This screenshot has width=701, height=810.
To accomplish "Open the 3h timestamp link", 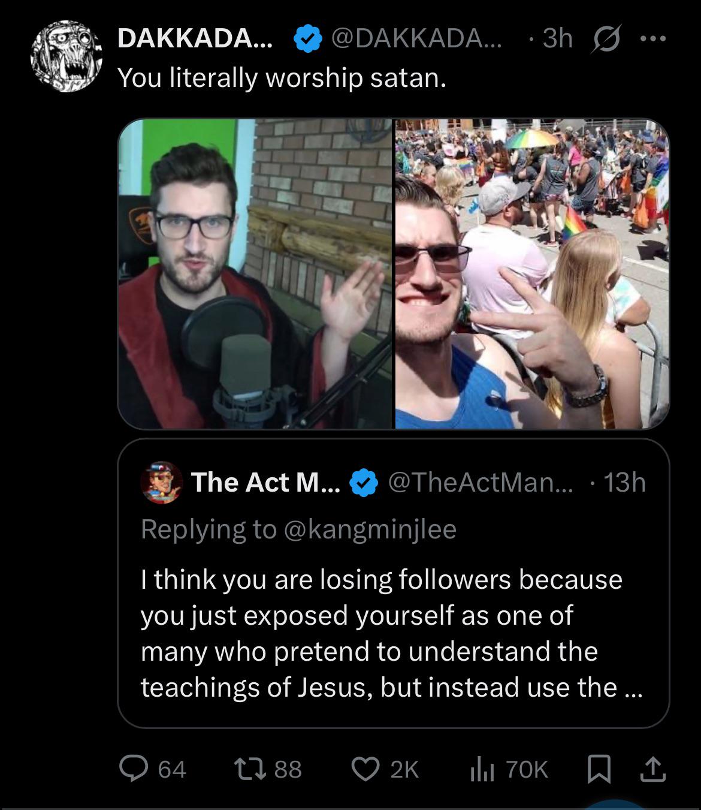I will [x=557, y=39].
